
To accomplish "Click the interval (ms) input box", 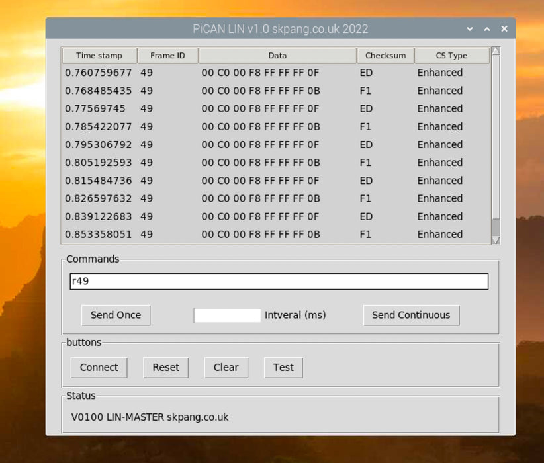I will 227,315.
